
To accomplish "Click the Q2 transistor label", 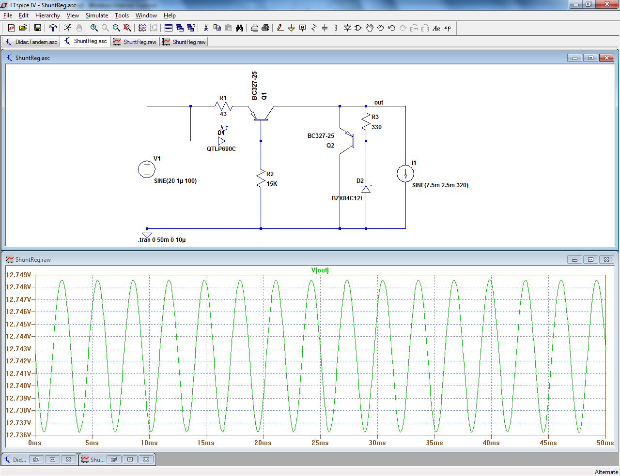I will pos(330,146).
